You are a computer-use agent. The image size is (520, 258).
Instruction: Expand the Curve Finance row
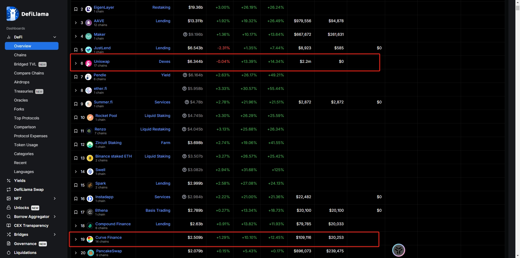point(76,239)
